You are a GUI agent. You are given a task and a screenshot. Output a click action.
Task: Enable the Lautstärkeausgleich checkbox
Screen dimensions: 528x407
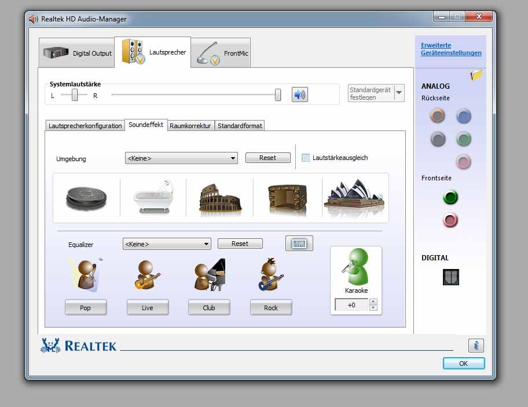click(306, 158)
